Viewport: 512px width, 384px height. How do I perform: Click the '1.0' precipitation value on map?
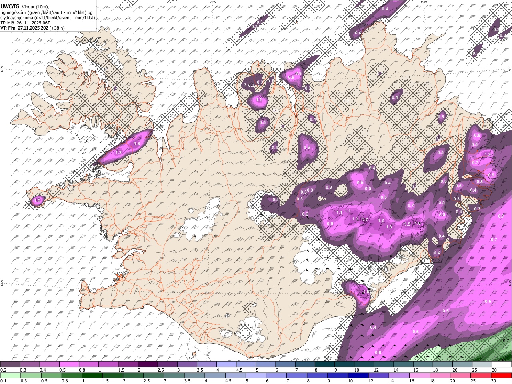418,223
